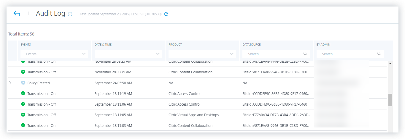The height and width of the screenshot is (139, 405).
Task: Click green check icon for November 28 Transmission - Off
Action: click(23, 72)
